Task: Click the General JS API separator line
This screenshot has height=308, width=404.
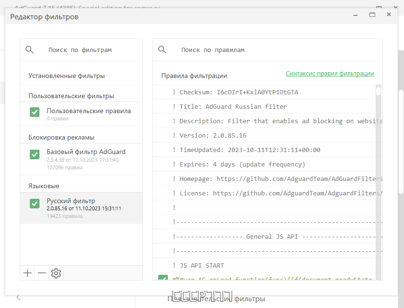Action: pyautogui.click(x=267, y=236)
